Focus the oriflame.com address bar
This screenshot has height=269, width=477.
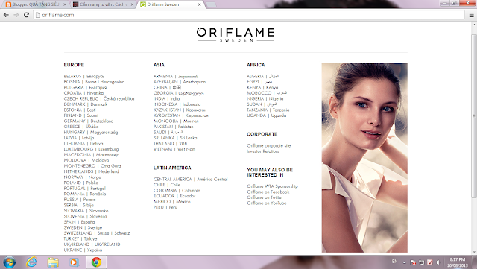[250, 15]
